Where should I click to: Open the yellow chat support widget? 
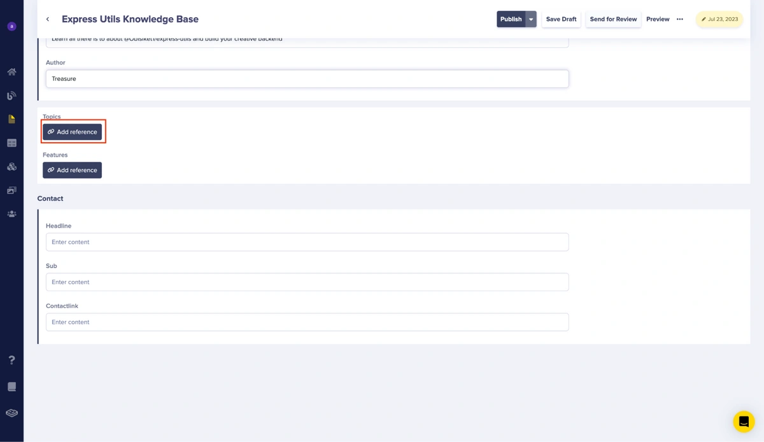pos(743,422)
